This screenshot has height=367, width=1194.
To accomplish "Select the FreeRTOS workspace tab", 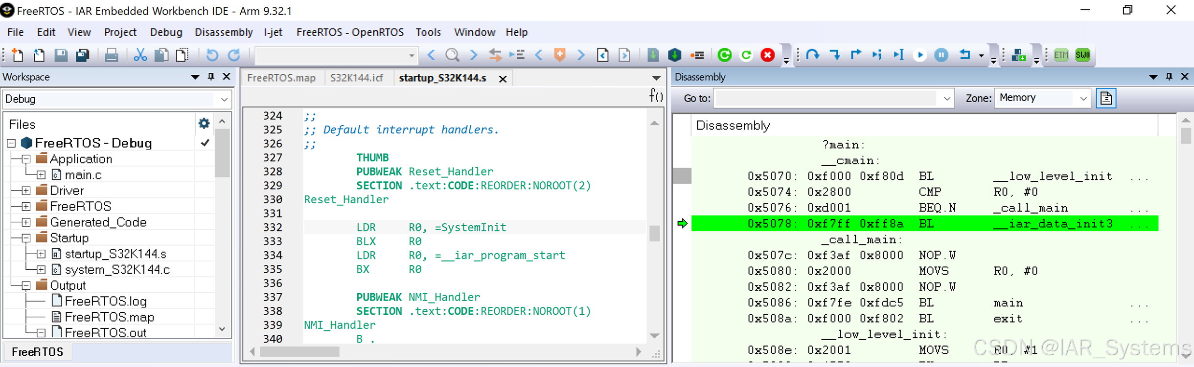I will point(38,352).
